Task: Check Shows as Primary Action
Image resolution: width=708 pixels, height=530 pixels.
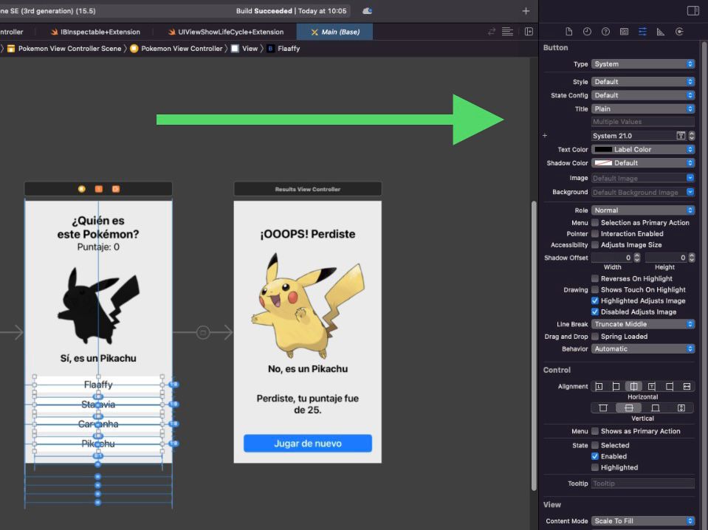Action: coord(595,431)
